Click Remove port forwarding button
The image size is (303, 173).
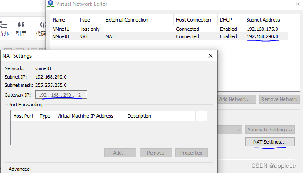coord(156,153)
